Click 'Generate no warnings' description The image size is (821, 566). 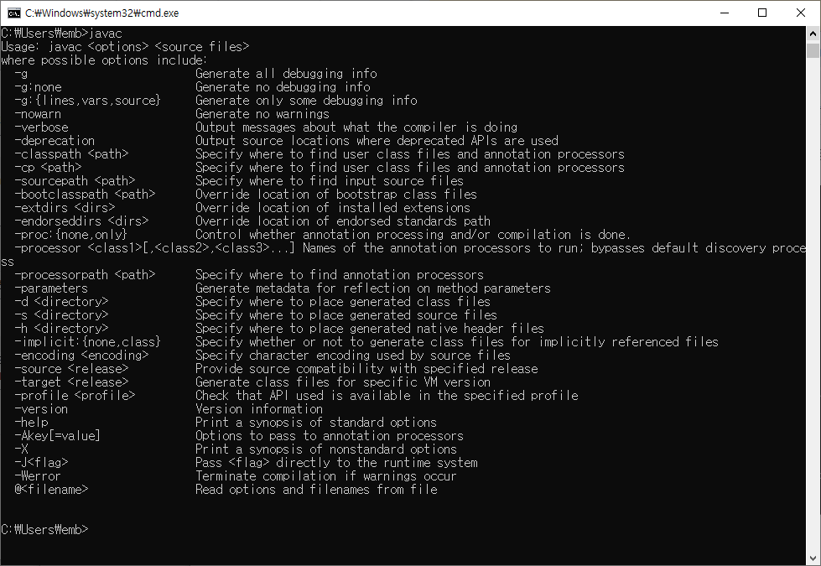[x=262, y=114]
